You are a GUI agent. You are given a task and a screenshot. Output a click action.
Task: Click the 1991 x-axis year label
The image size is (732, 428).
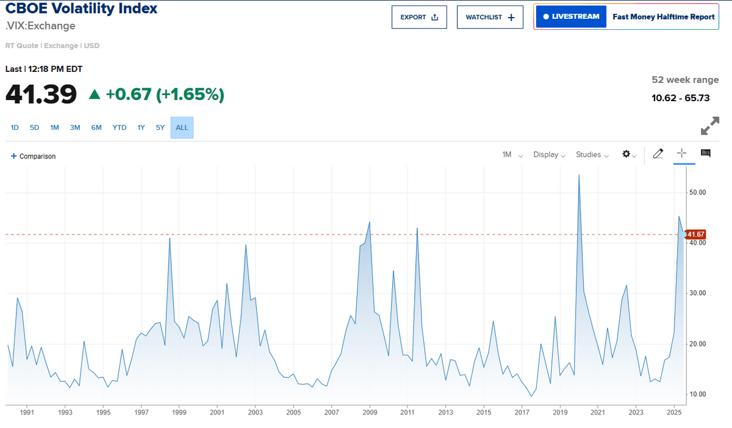[27, 413]
